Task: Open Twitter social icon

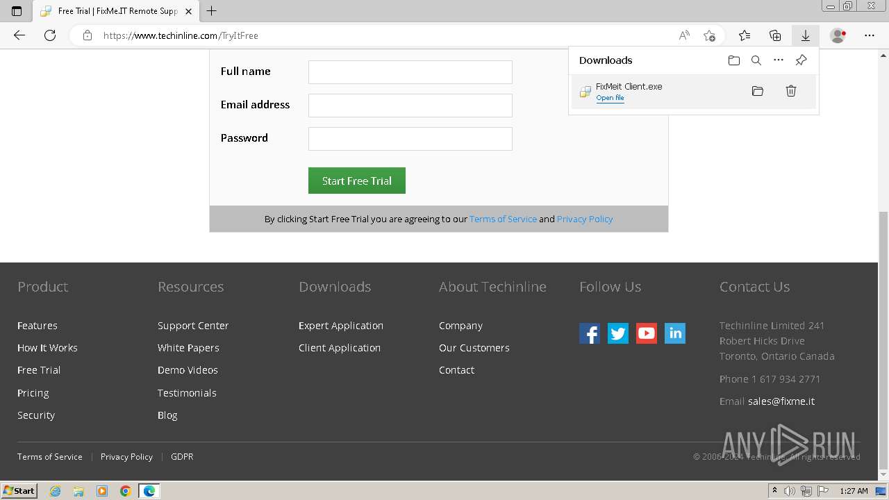Action: coord(618,333)
